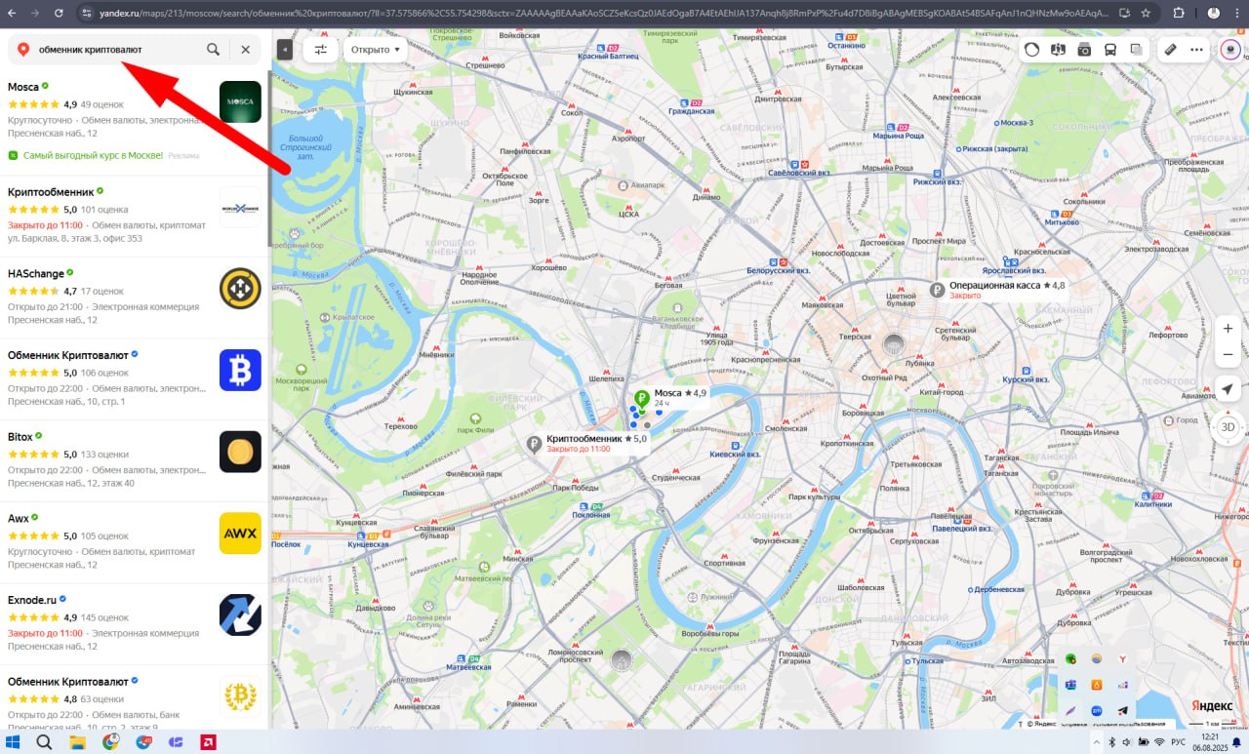This screenshot has height=754, width=1249.
Task: Open the 'Открыто' filter dropdown
Action: [x=376, y=49]
